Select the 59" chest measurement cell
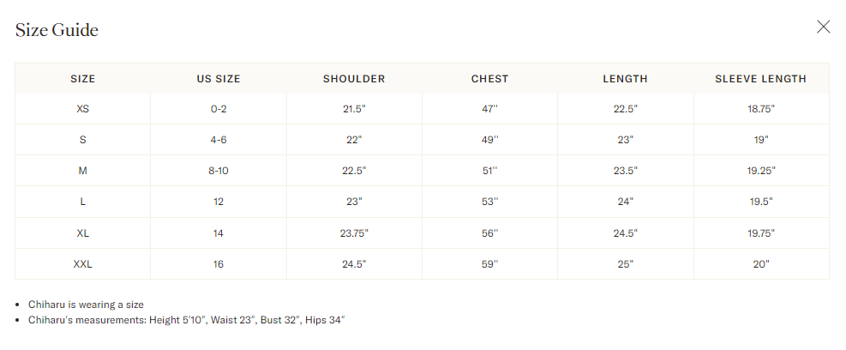846x350 pixels. pos(489,264)
